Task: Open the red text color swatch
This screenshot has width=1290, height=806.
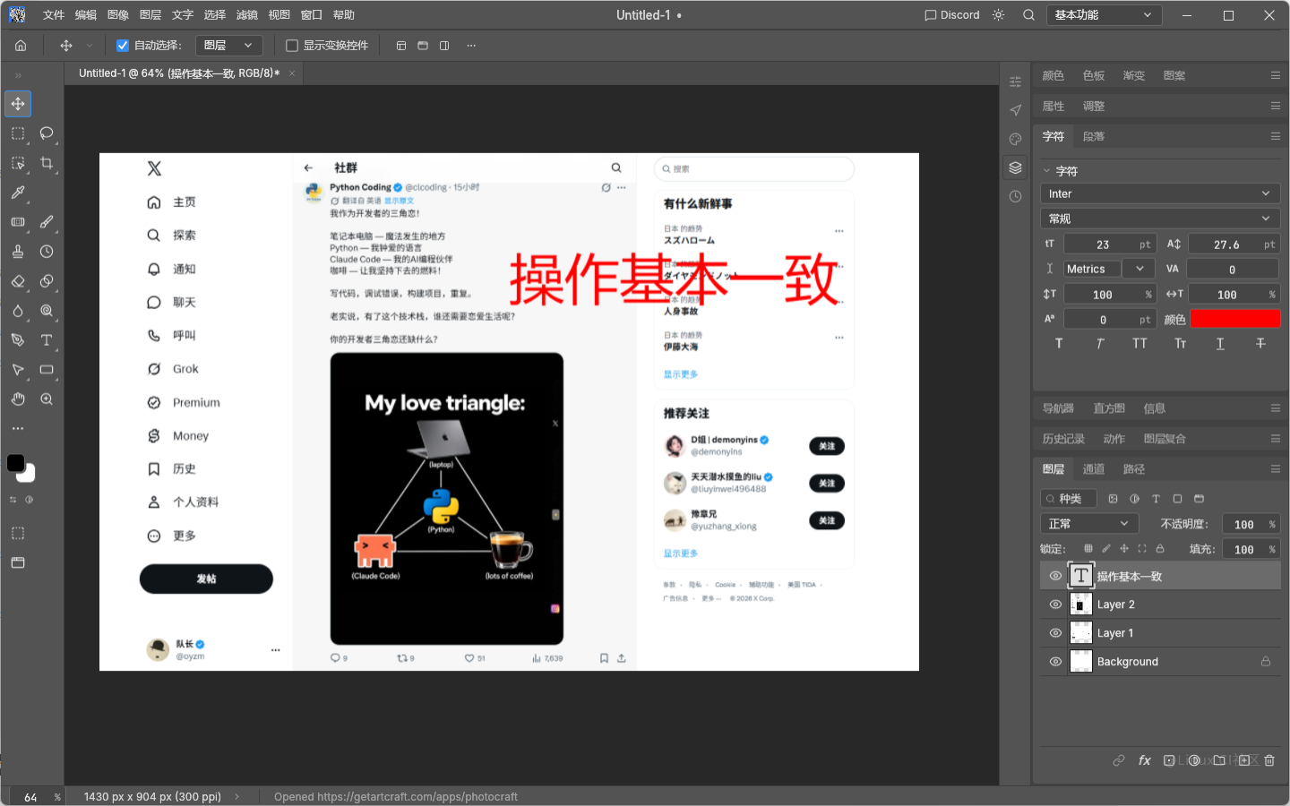Action: (1235, 319)
